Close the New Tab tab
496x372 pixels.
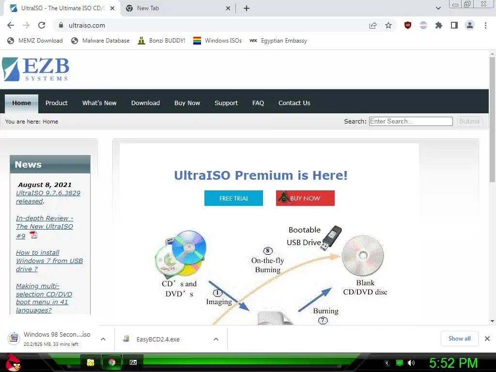click(x=228, y=8)
